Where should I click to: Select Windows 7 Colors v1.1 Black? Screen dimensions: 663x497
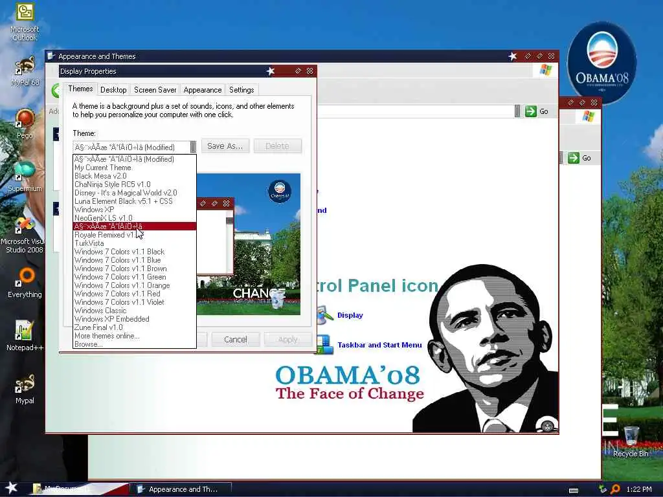[135, 252]
